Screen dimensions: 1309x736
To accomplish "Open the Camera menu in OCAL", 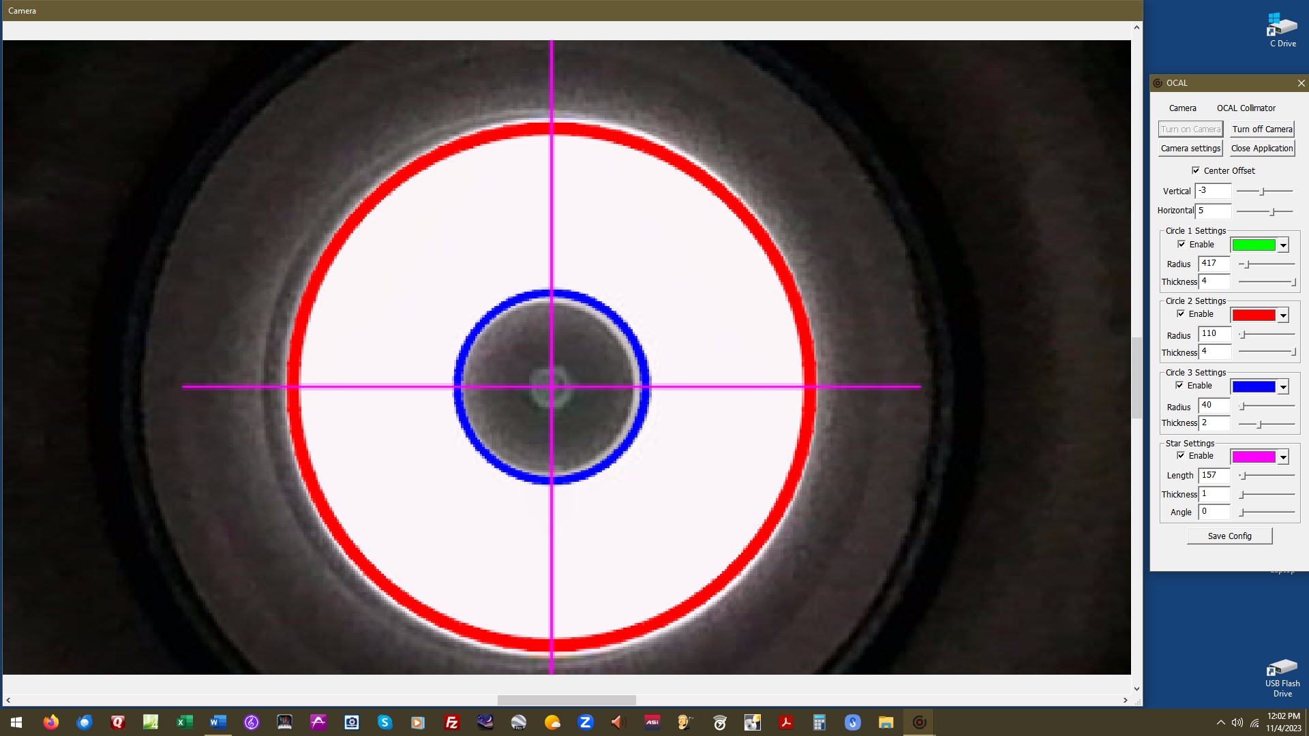I will (1182, 108).
